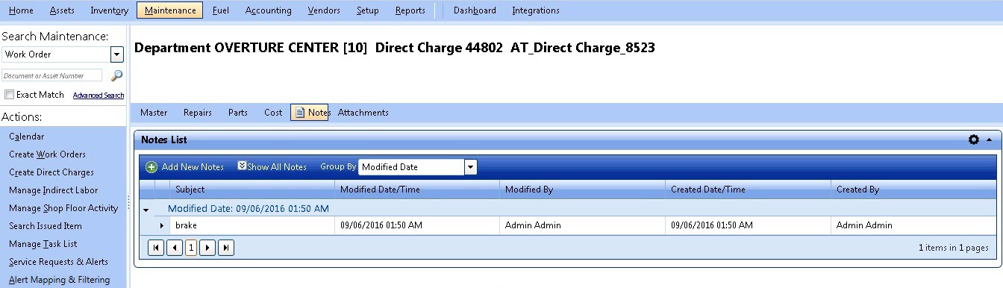Go to next notes page
1003x288 pixels.
point(207,248)
